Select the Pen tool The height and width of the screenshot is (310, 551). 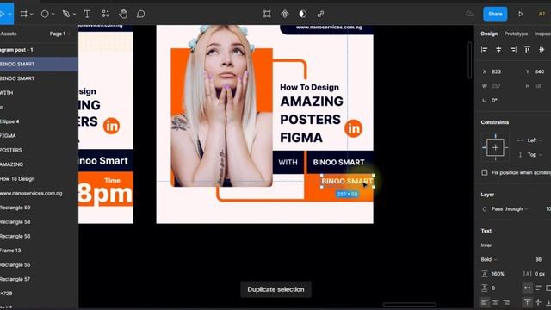pyautogui.click(x=66, y=14)
